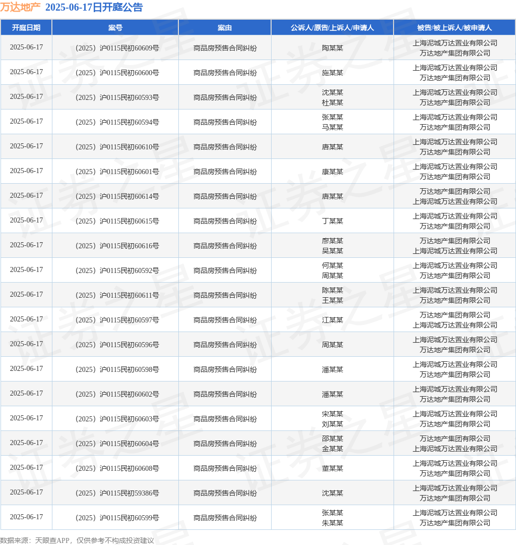The height and width of the screenshot is (545, 516).
Task: Click plaintiff name 丁某某
Action: [x=333, y=221]
